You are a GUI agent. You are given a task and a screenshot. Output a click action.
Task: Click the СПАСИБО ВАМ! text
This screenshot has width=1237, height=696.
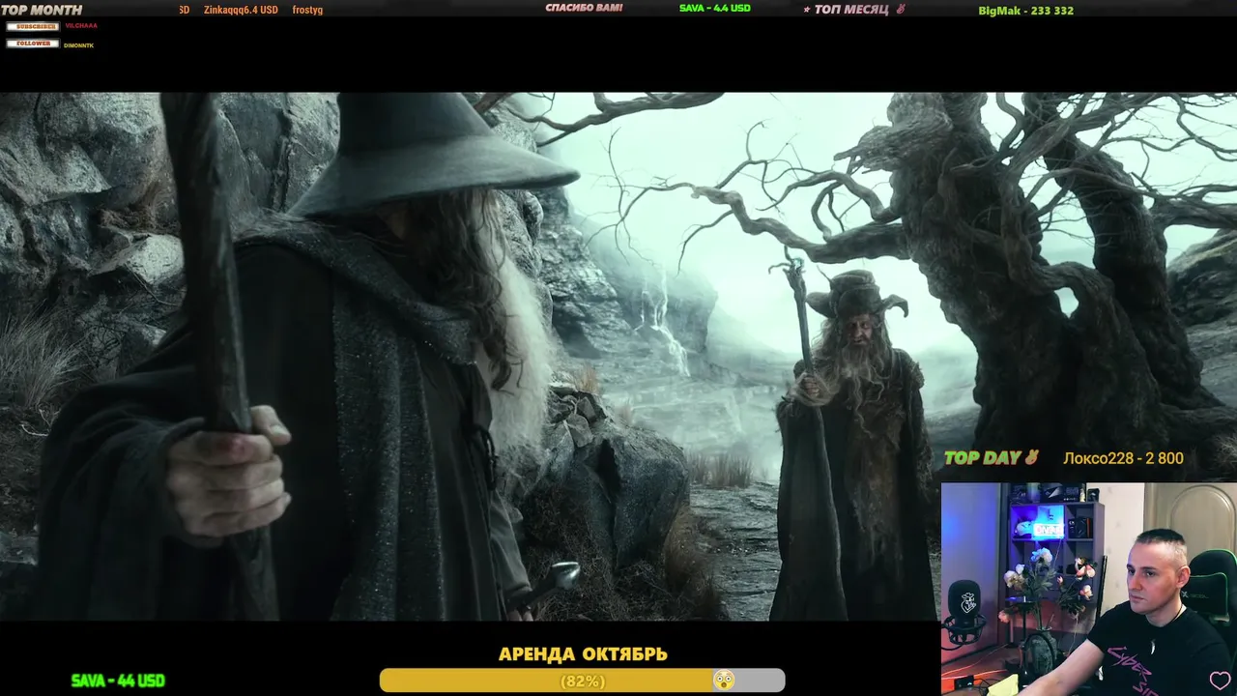click(584, 8)
